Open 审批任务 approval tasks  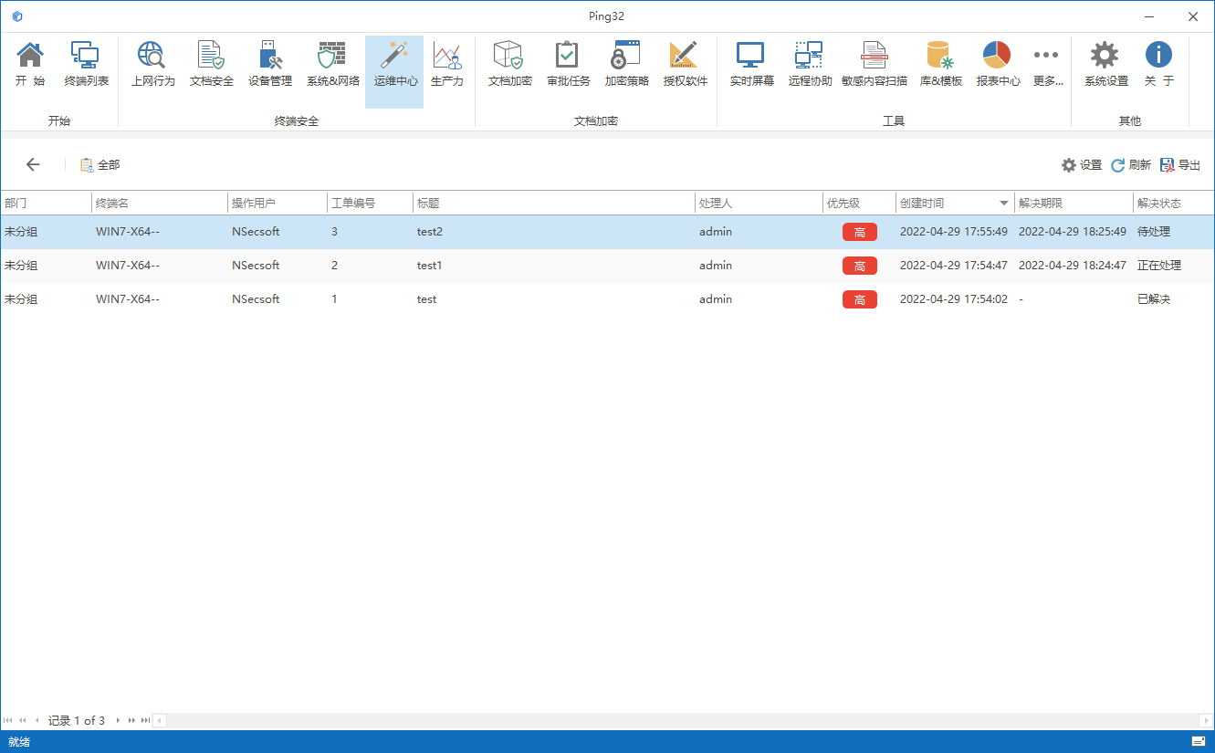pos(568,64)
